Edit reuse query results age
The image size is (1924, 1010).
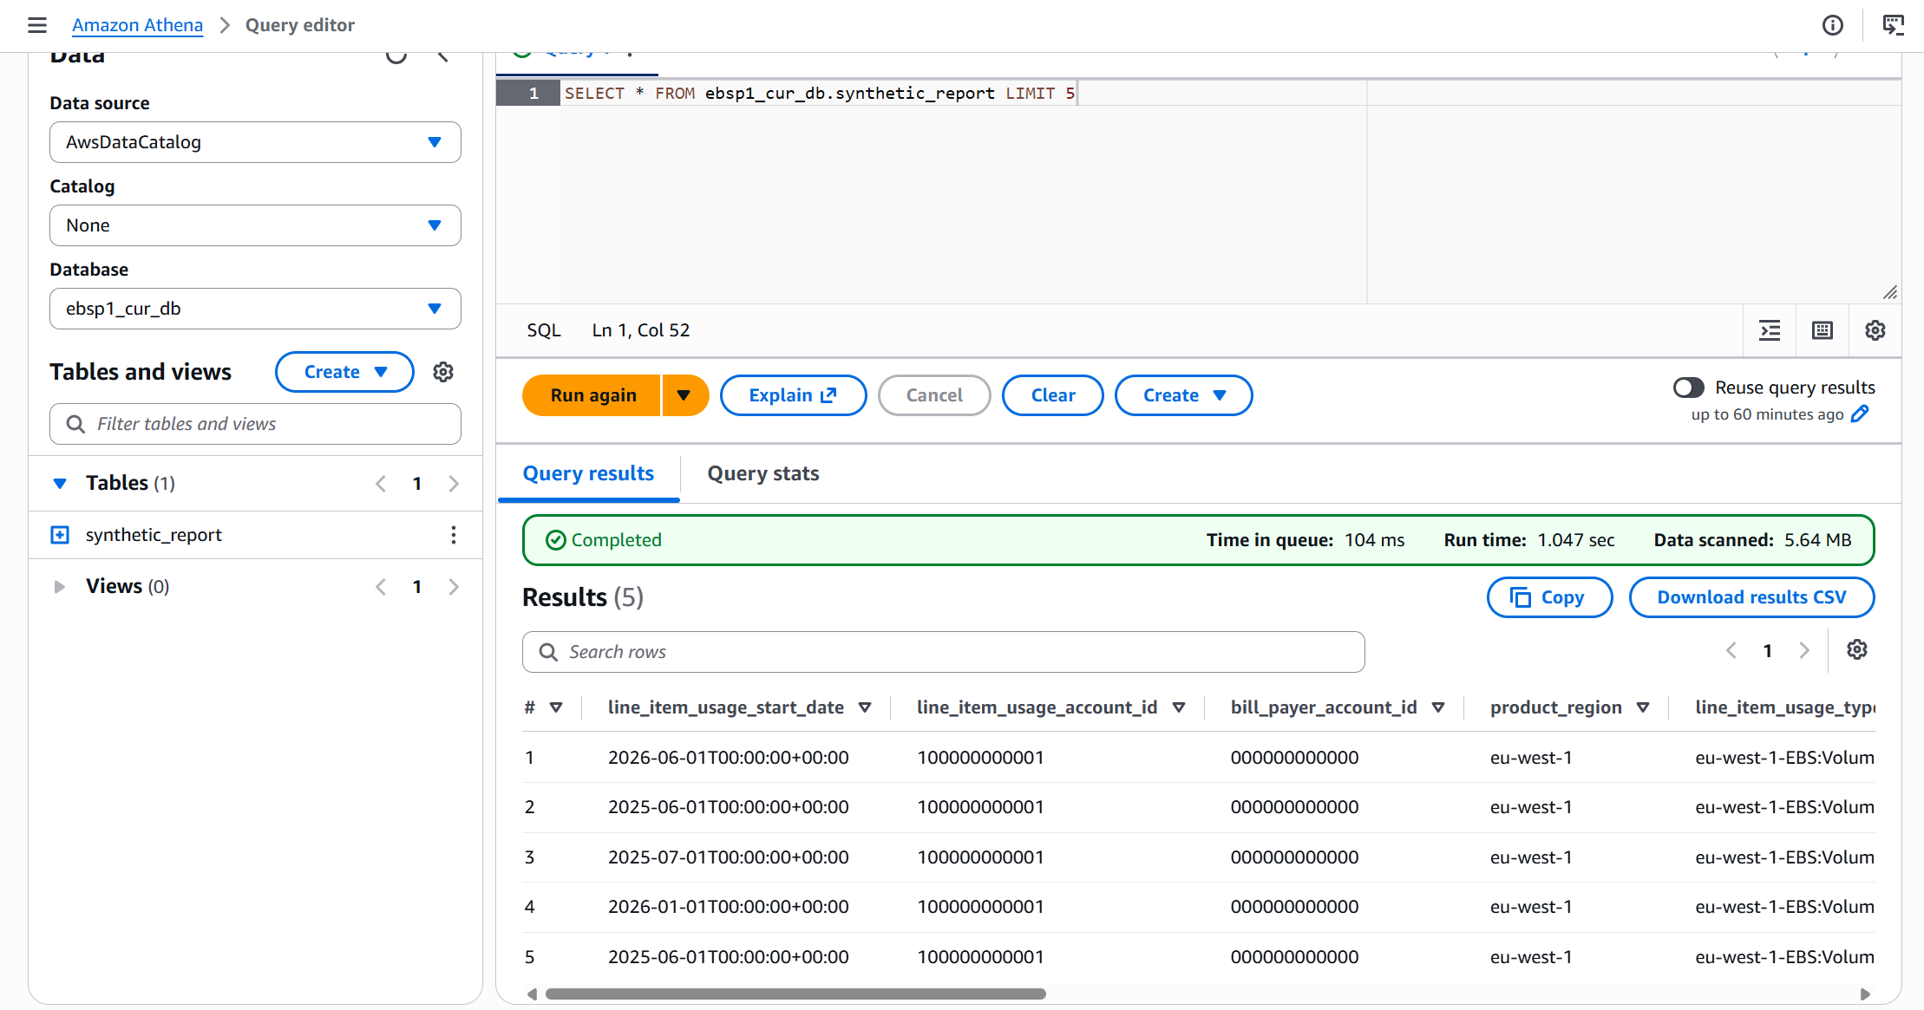[x=1860, y=414]
